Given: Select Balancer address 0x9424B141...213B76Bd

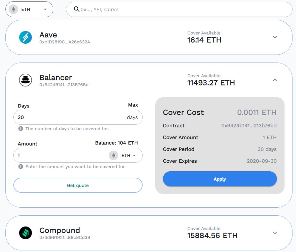Looking at the screenshot, I should tap(64, 85).
